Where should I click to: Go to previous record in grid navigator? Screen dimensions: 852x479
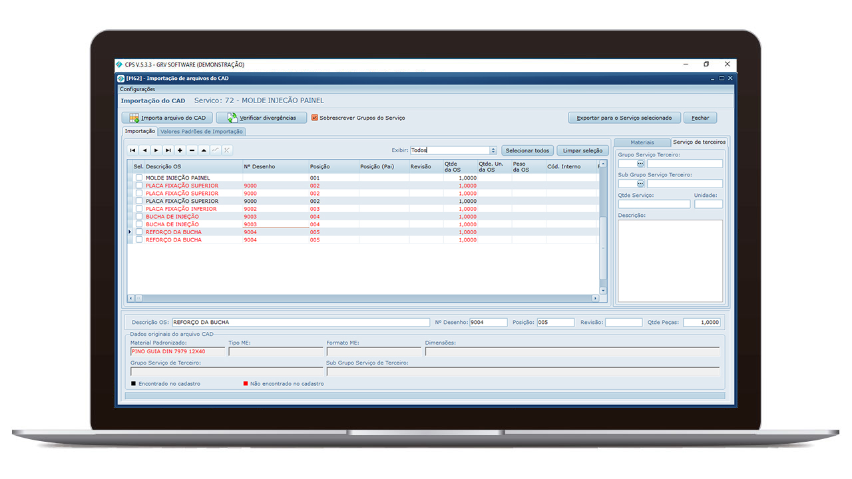[144, 150]
